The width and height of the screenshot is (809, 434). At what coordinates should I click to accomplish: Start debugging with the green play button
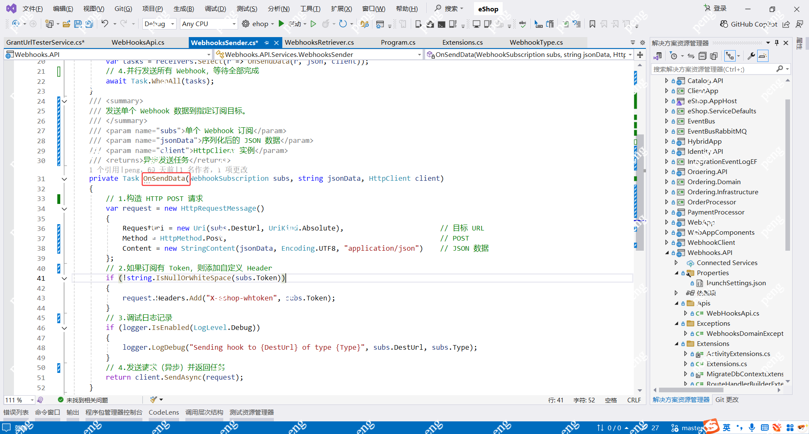281,24
